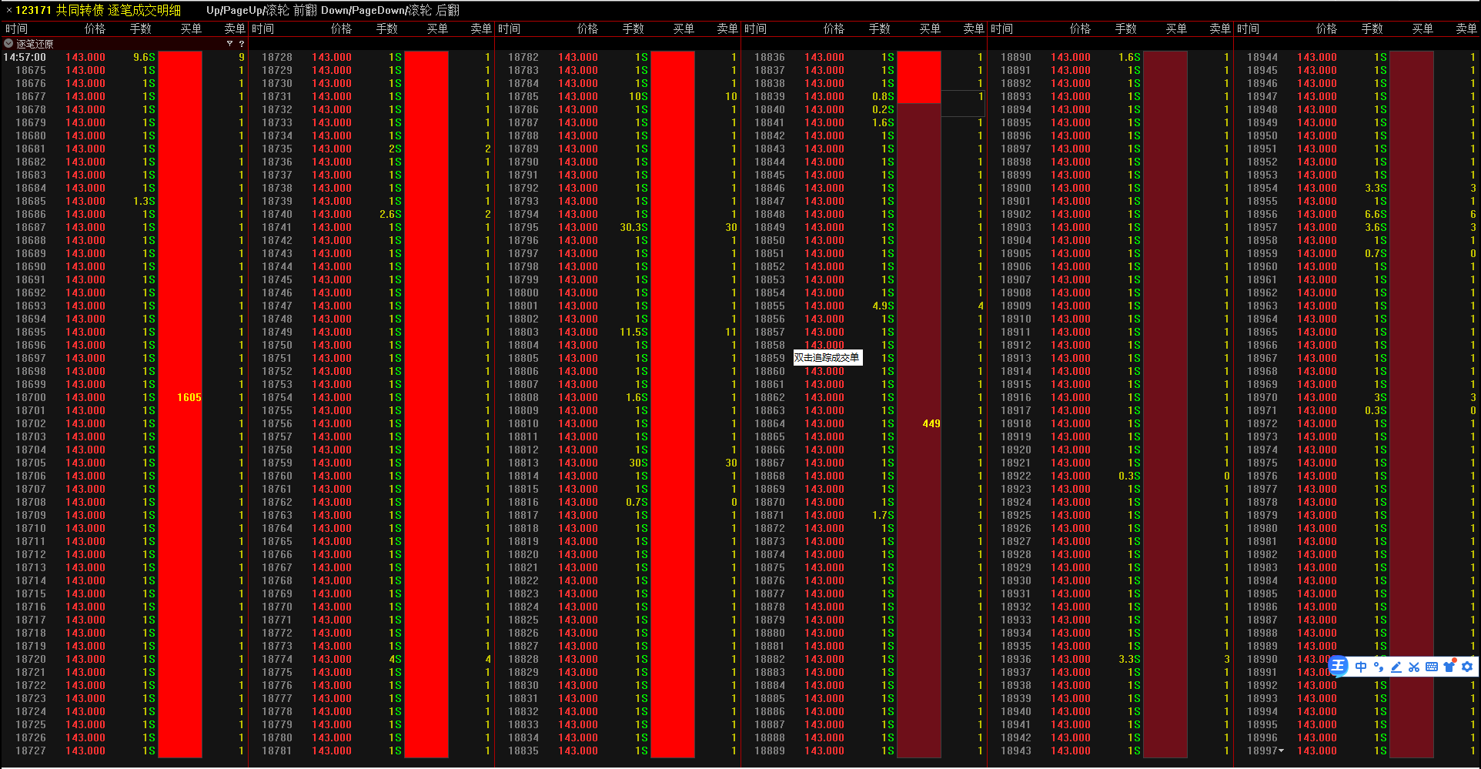Select trade number 18700
The image size is (1481, 769).
coord(31,397)
